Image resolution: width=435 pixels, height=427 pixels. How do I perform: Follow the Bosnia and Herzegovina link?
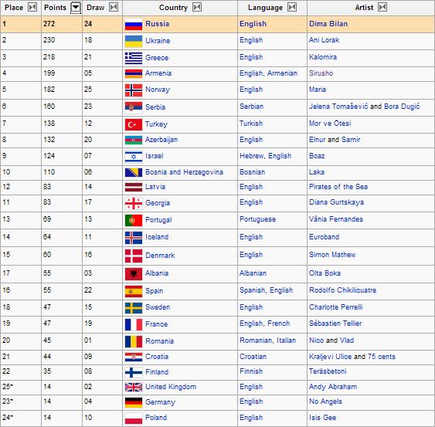[x=184, y=172]
